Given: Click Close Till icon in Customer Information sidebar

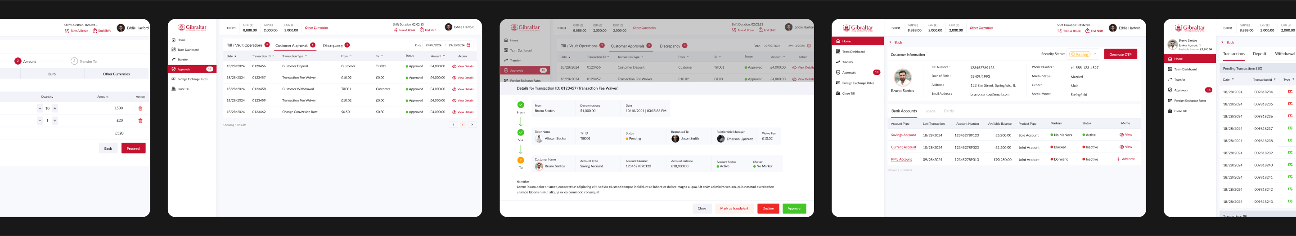Looking at the screenshot, I should click(837, 93).
